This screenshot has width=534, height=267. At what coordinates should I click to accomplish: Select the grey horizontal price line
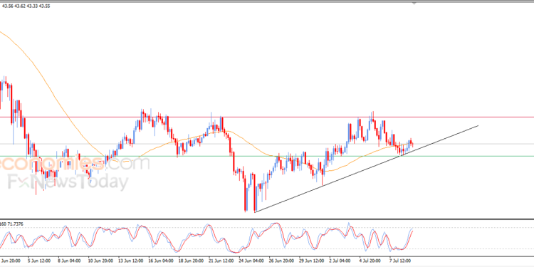(267, 144)
